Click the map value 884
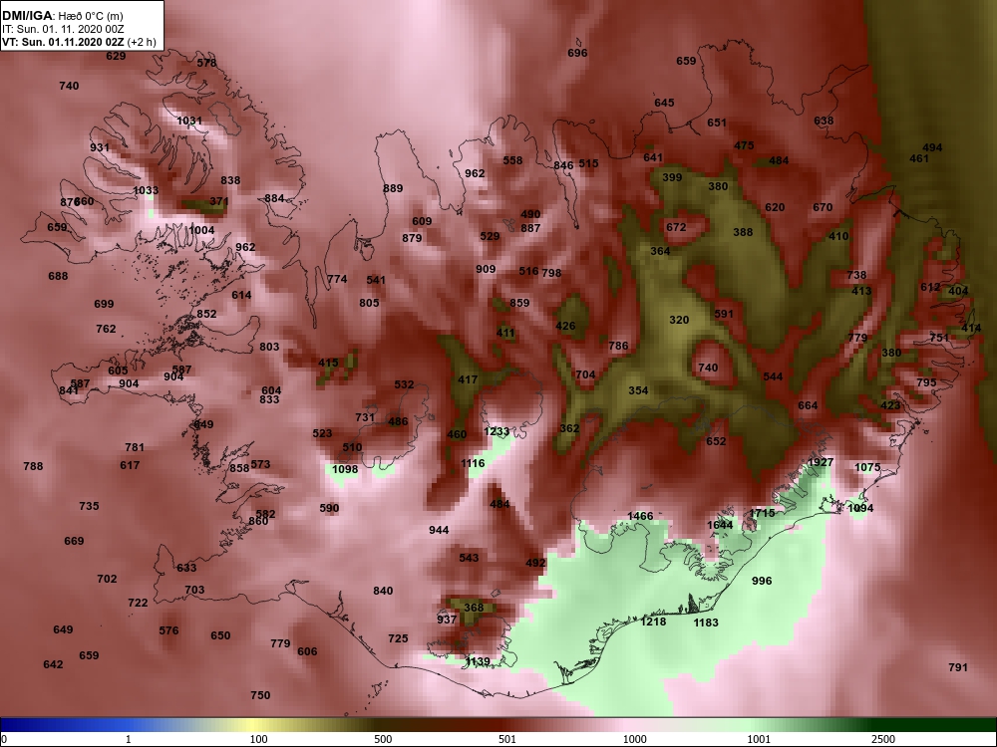 pyautogui.click(x=275, y=198)
